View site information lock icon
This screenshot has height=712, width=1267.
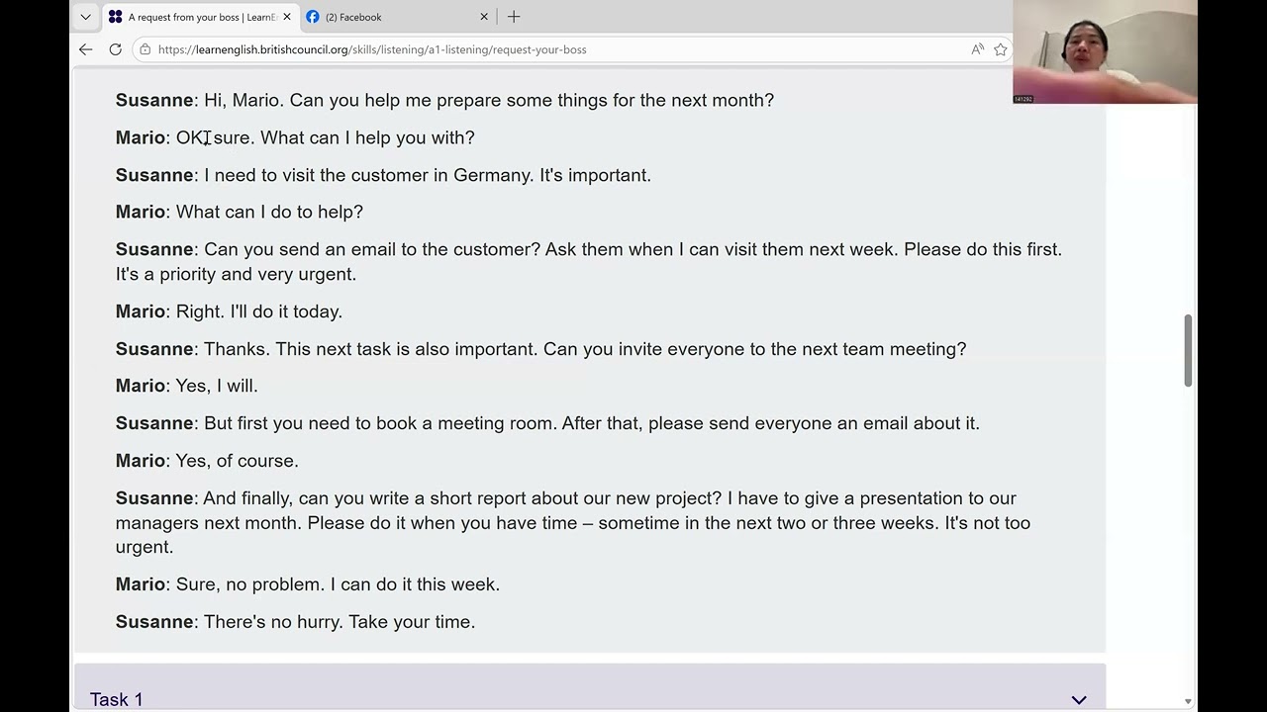pos(146,49)
